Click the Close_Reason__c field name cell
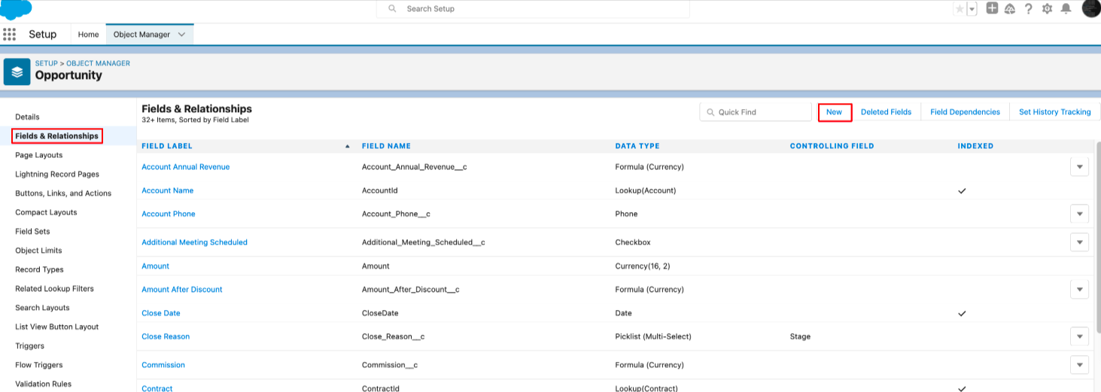The height and width of the screenshot is (392, 1101). click(393, 336)
